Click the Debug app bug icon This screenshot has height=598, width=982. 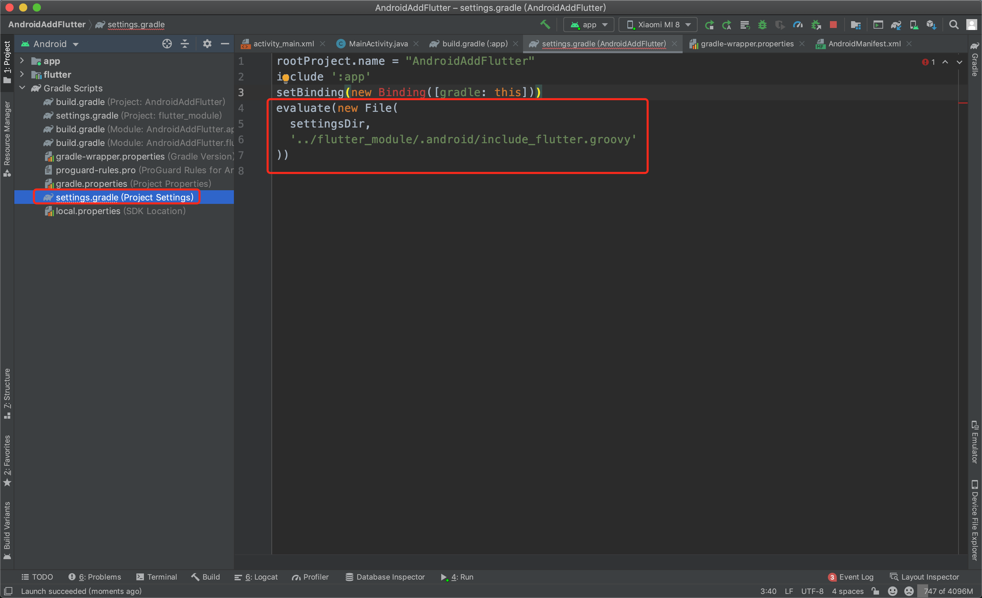point(762,25)
